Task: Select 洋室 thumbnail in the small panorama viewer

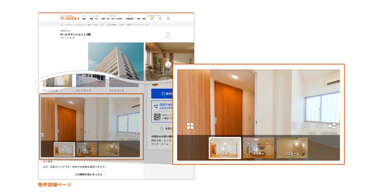Action: click(x=64, y=149)
